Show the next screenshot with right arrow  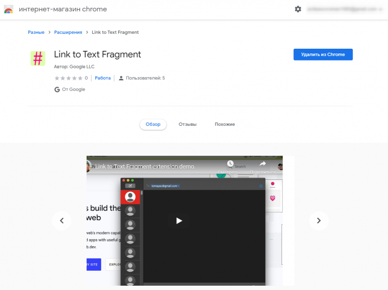coord(319,220)
